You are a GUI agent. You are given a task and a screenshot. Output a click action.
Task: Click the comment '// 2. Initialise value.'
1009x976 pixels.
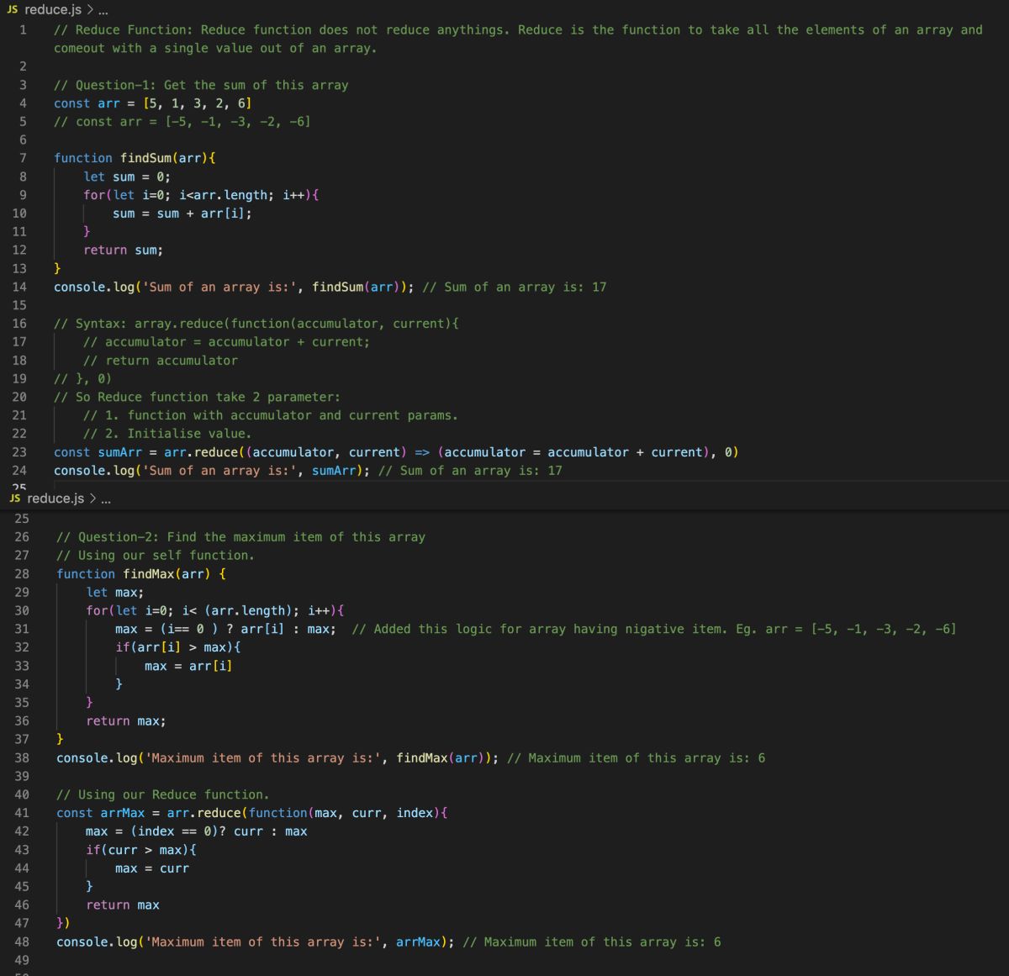point(167,434)
